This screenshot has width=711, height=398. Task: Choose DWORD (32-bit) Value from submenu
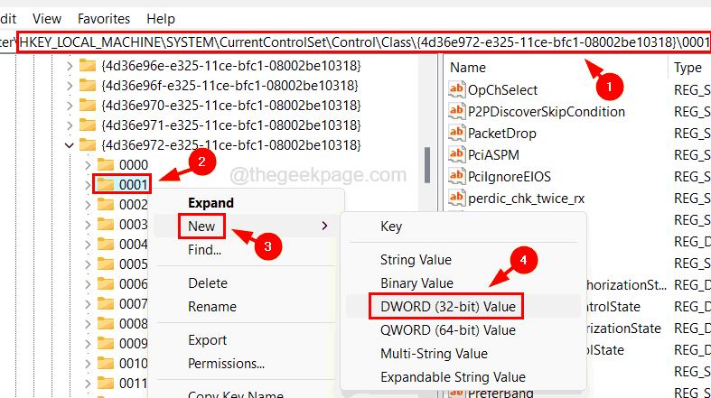tap(448, 307)
